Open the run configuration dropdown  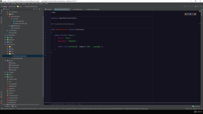tap(184, 6)
